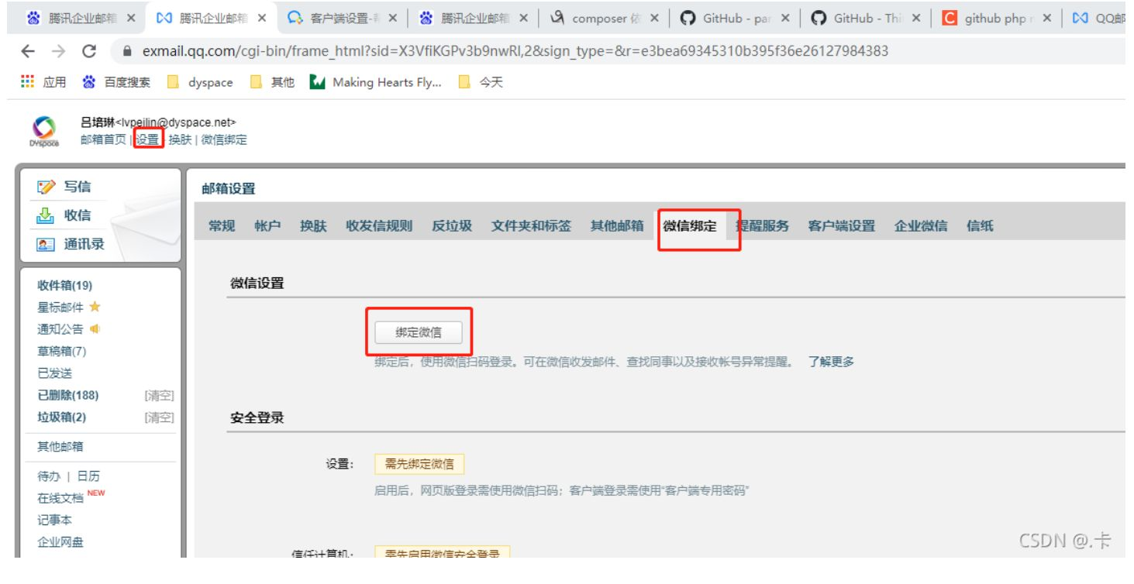The image size is (1134, 584).
Task: Open 在线文档 in the sidebar
Action: point(60,499)
